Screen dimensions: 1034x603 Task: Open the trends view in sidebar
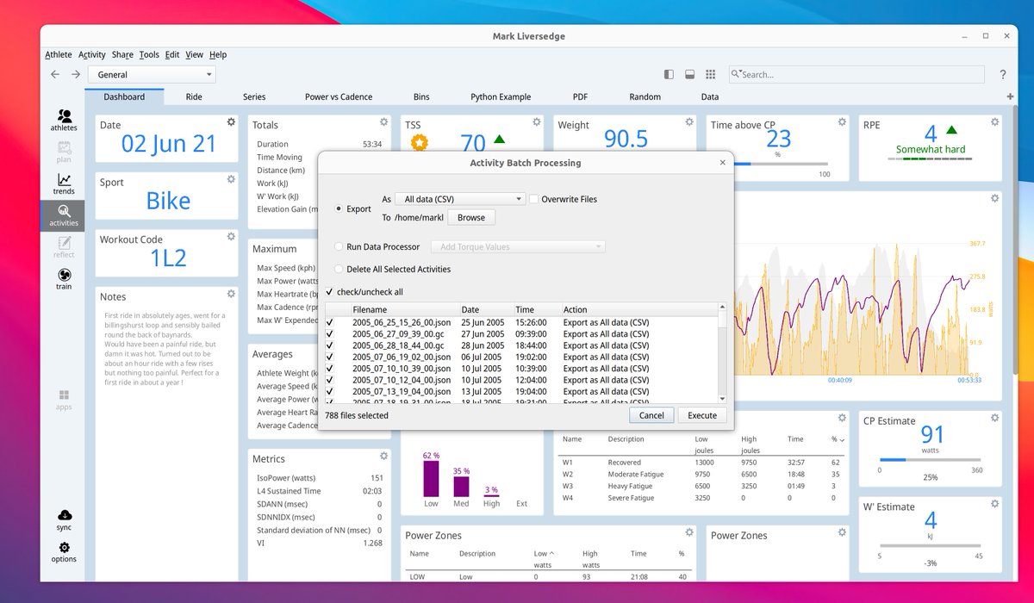click(x=64, y=183)
